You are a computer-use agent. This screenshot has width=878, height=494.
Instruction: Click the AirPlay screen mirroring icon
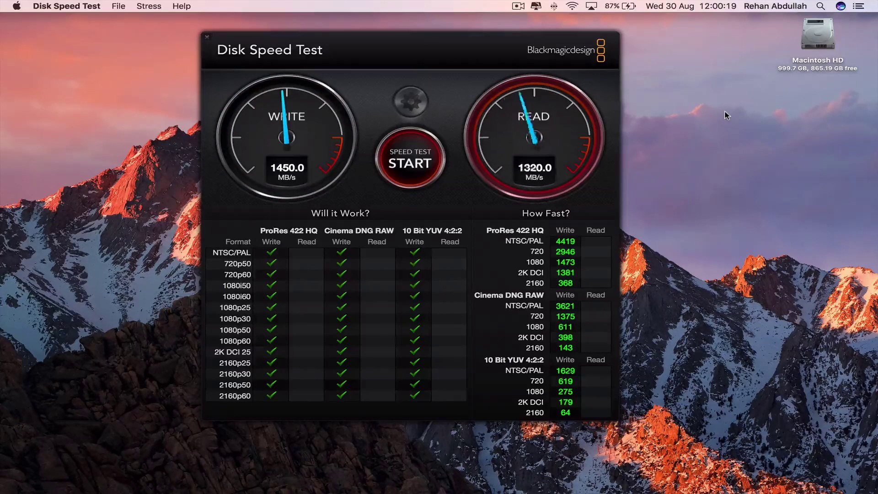pos(591,6)
